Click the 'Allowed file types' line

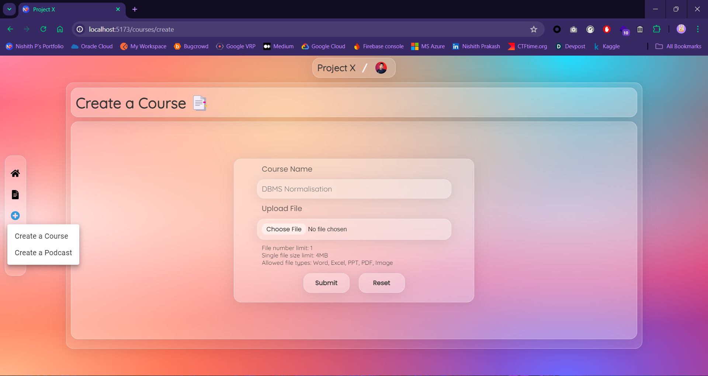327,263
